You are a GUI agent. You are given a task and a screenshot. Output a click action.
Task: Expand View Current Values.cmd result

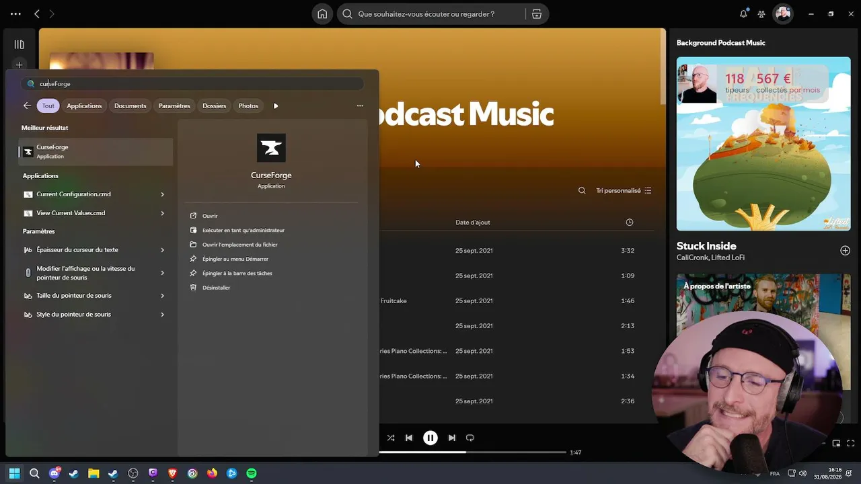point(162,213)
